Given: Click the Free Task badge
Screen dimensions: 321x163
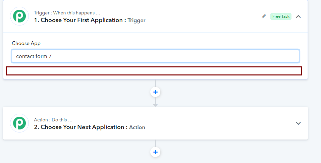Looking at the screenshot, I should 281,16.
